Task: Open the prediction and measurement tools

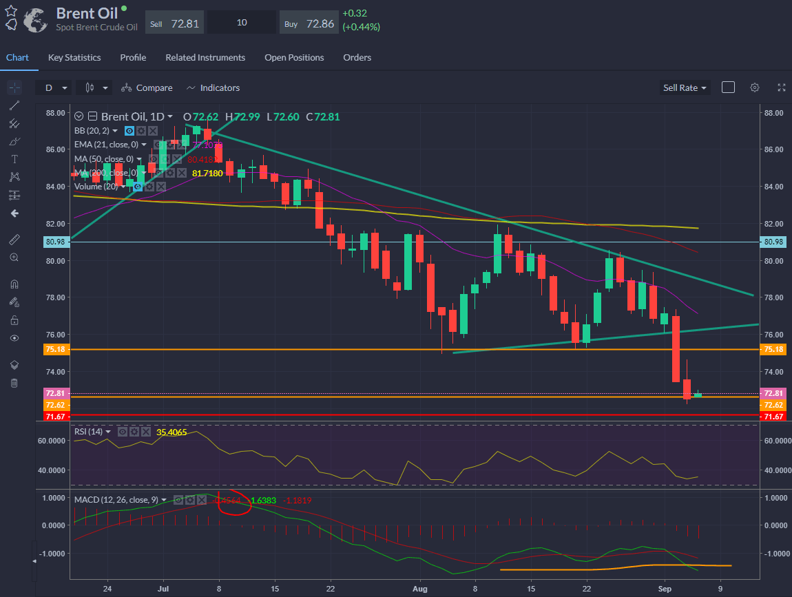Action: coord(14,195)
